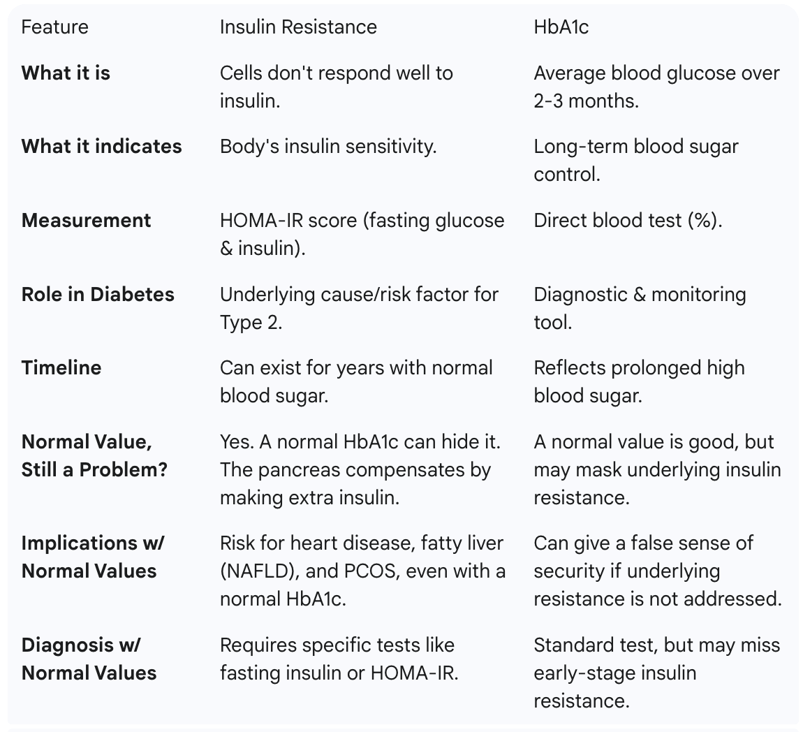Click "Average blood glucose over 2-3 months" text
803x732 pixels.
[x=656, y=87]
